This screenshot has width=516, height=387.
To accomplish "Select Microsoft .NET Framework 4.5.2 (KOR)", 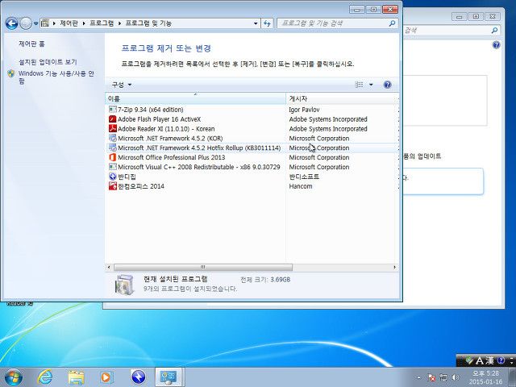I will (170, 138).
